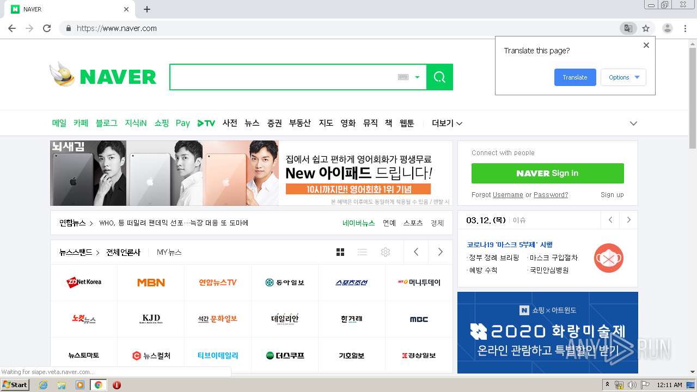This screenshot has height=392, width=697.
Task: Click the iPad promotion banner
Action: point(251,173)
